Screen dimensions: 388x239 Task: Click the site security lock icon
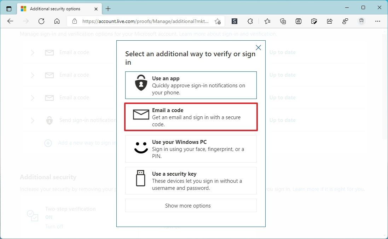coord(74,21)
